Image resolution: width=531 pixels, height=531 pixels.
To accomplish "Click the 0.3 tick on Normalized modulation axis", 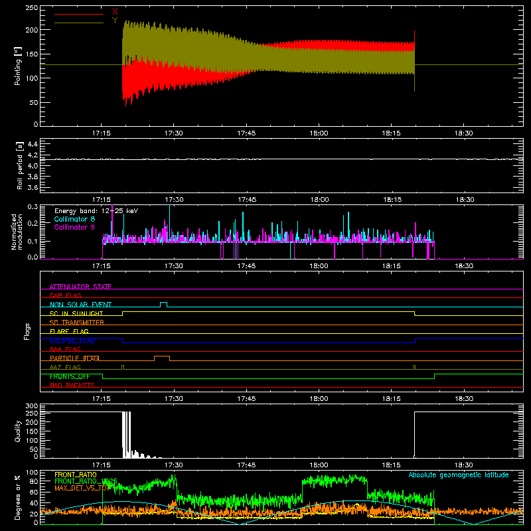I will pos(33,206).
